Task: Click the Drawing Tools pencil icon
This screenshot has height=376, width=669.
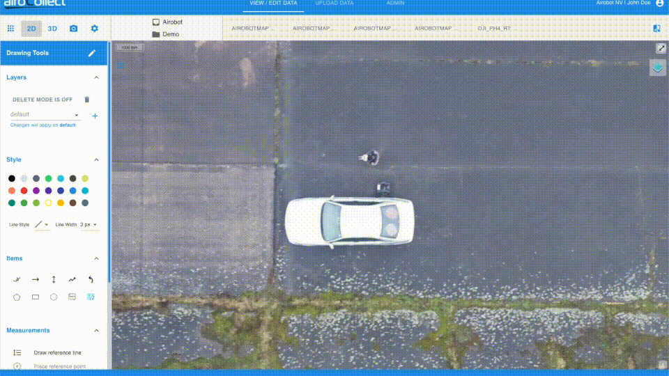Action: (x=92, y=53)
